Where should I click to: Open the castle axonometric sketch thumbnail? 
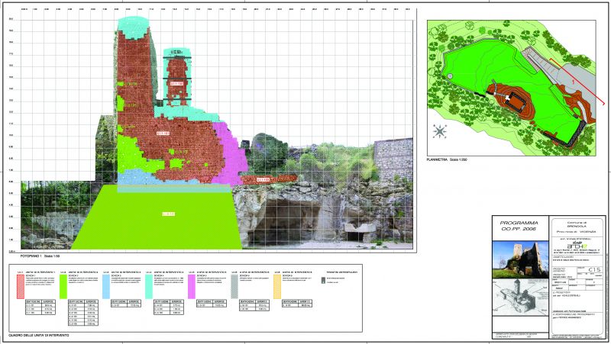coord(520,297)
